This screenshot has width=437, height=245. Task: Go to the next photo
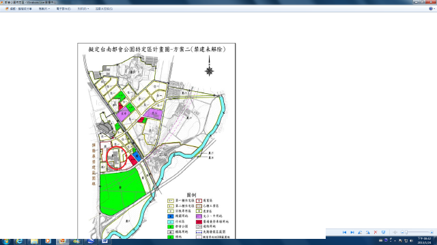[352, 232]
